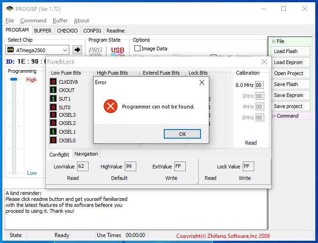Select the PROGRAM tab
Viewport: 318px width, 243px height.
pos(17,30)
